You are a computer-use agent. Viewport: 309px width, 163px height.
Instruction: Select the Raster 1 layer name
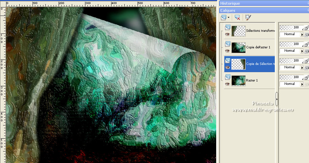pyautogui.click(x=252, y=80)
